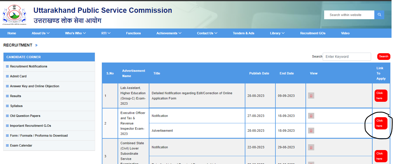Click the Publish Date column header
Image resolution: width=393 pixels, height=164 pixels.
259,73
